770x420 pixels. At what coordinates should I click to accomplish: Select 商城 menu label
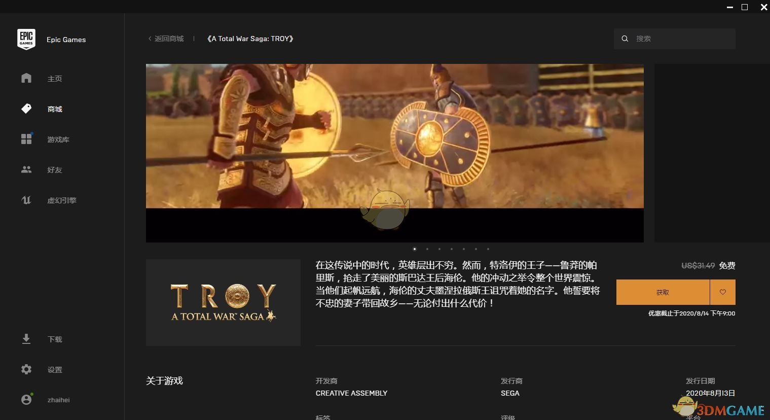55,109
